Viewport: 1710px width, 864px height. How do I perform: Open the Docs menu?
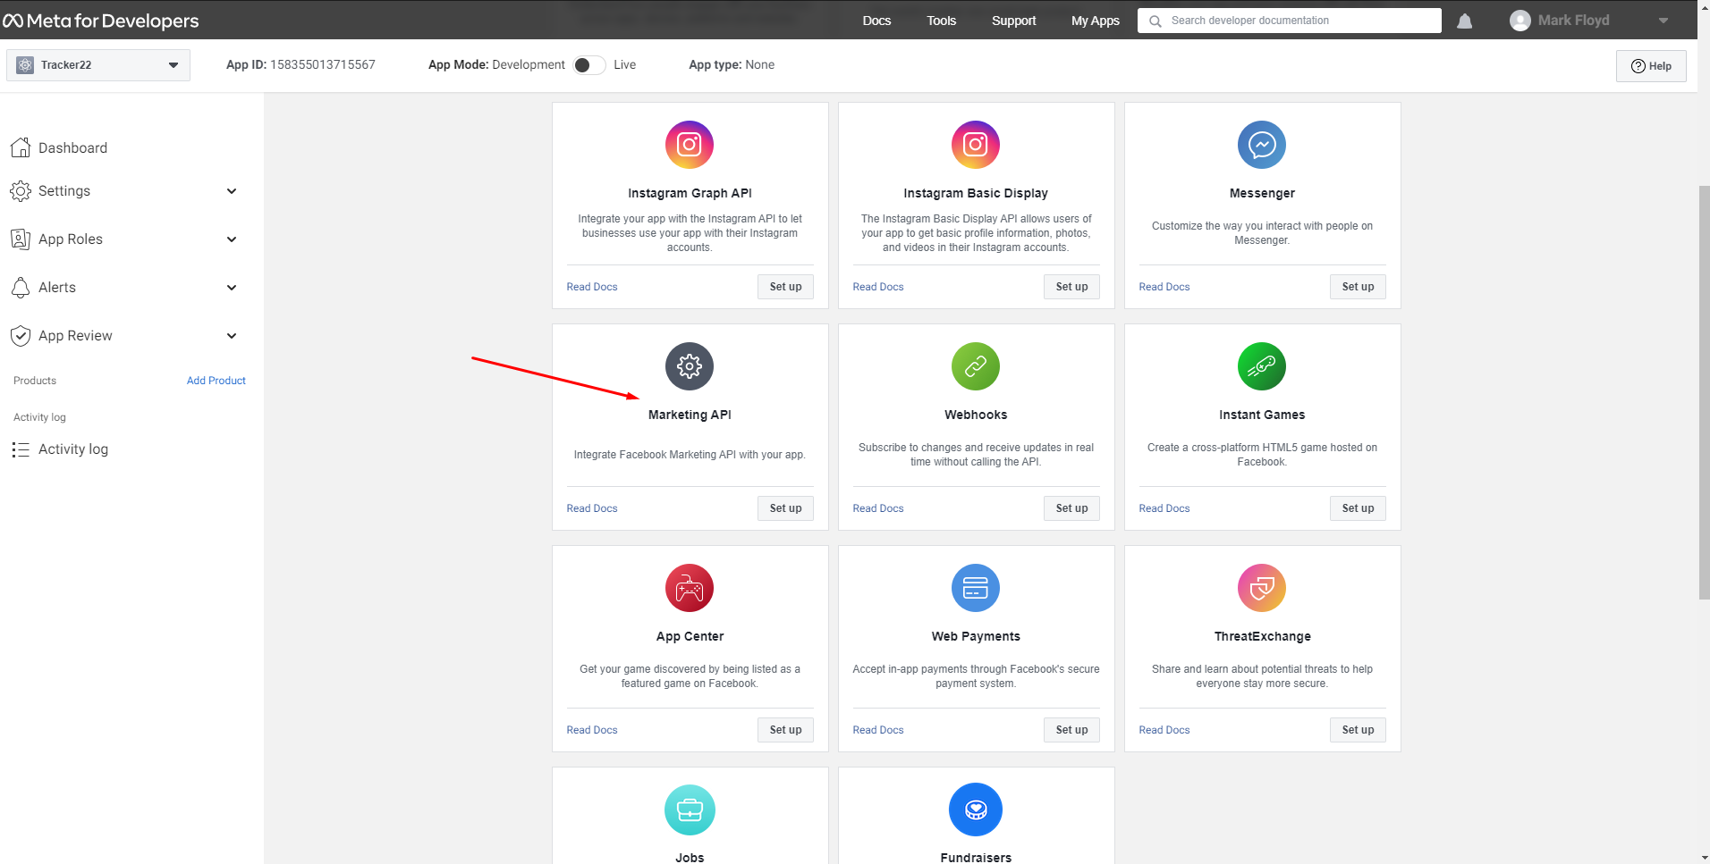tap(876, 21)
